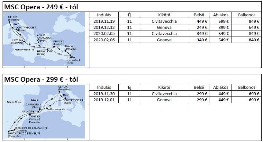Click the Éj header in second table
This screenshot has height=142, width=263.
click(x=129, y=87)
